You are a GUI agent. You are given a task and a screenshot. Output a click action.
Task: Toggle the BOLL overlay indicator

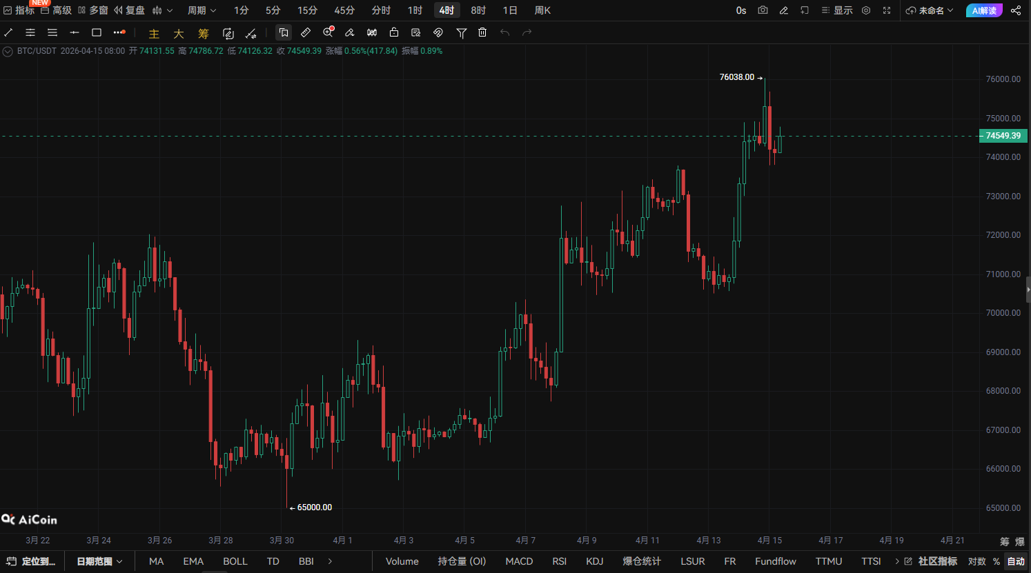click(x=235, y=561)
